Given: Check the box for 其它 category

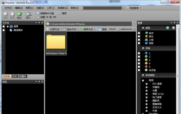Looking at the screenshot, I should point(139,36).
